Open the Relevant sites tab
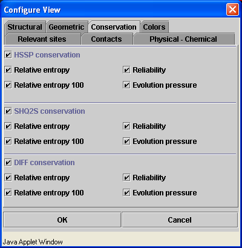This screenshot has width=242, height=248. click(42, 39)
